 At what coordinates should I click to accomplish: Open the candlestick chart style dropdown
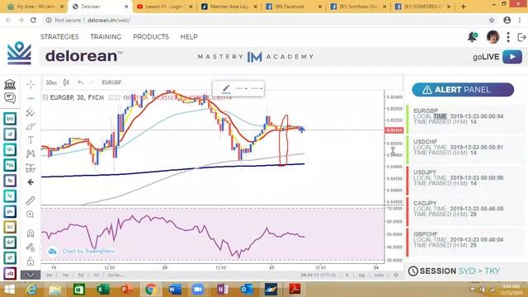[66, 82]
